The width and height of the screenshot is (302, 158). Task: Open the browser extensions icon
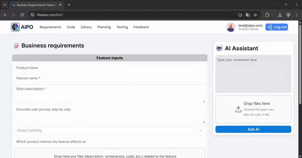pos(267,15)
